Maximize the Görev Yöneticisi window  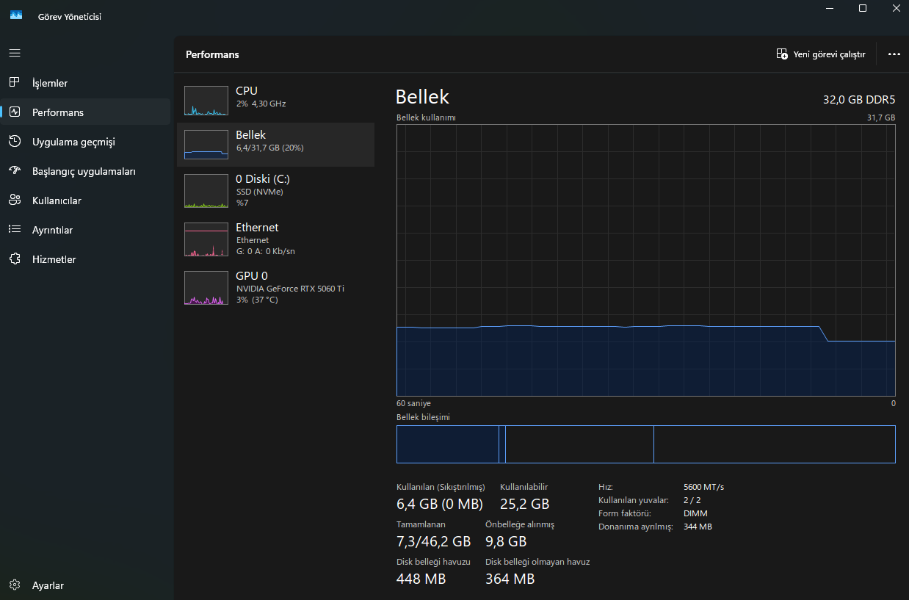pos(863,8)
